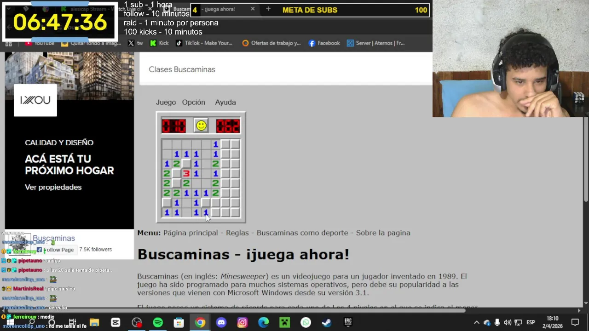Open Spotify from the taskbar
This screenshot has height=331, width=589.
(158, 322)
